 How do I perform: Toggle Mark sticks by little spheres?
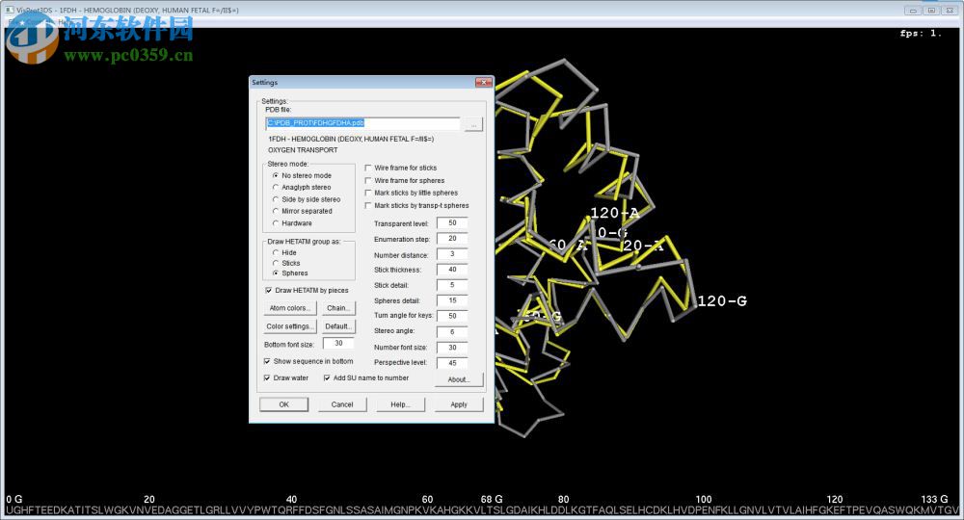(x=368, y=193)
